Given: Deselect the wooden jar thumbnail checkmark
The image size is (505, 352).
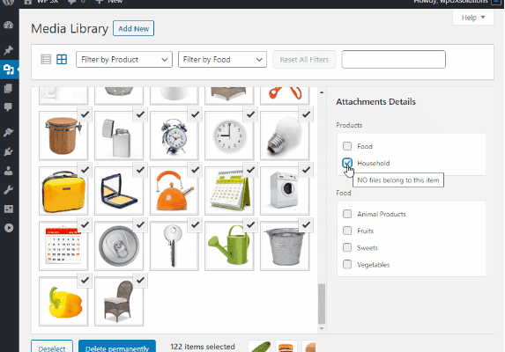Looking at the screenshot, I should tap(85, 114).
